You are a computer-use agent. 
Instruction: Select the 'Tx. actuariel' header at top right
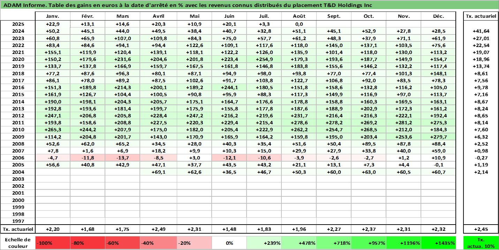pos(481,16)
